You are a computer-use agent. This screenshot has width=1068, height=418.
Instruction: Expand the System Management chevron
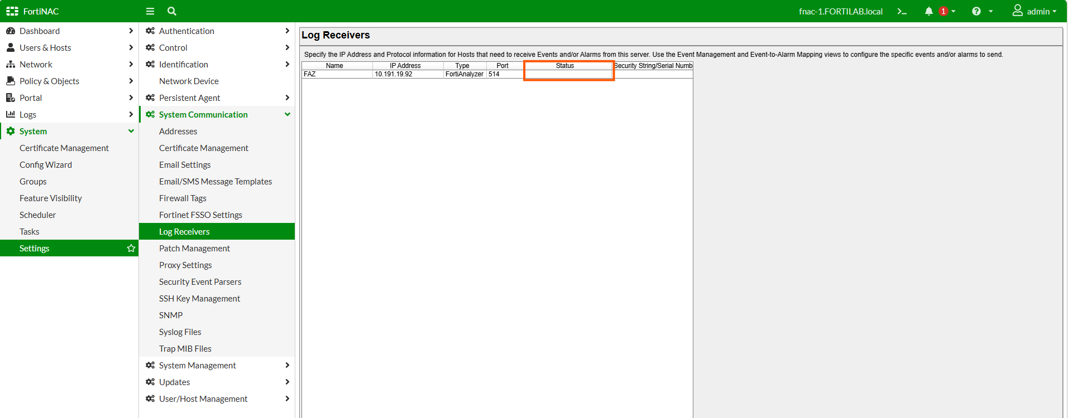coord(287,366)
